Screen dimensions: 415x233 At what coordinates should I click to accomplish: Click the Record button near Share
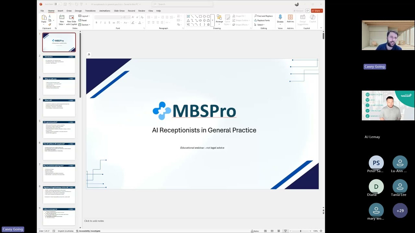(299, 11)
